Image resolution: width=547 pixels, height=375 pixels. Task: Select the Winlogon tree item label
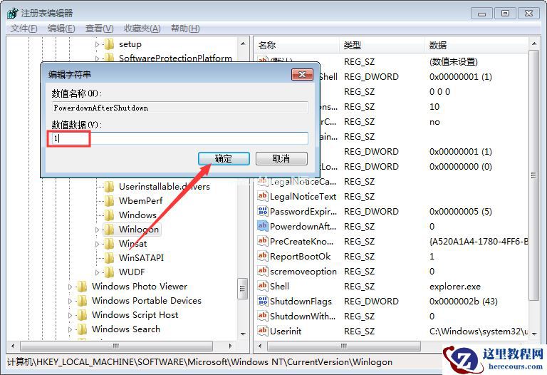click(139, 230)
